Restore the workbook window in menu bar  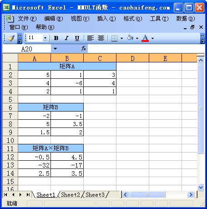point(192,27)
